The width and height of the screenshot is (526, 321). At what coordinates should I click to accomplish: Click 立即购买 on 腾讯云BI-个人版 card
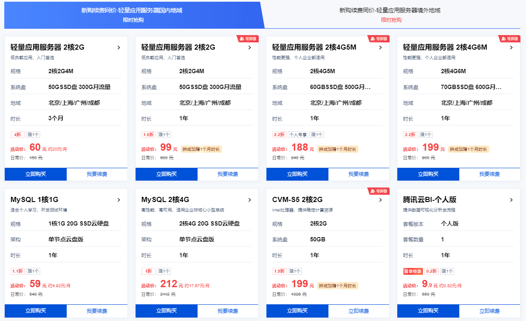coord(428,311)
